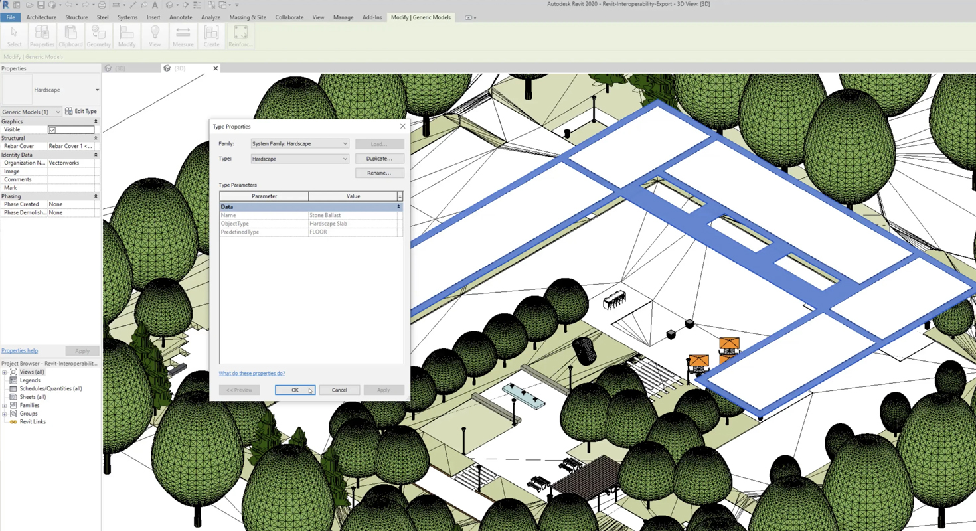The image size is (976, 531).
Task: Click the Comments value field in Properties
Action: coord(71,179)
